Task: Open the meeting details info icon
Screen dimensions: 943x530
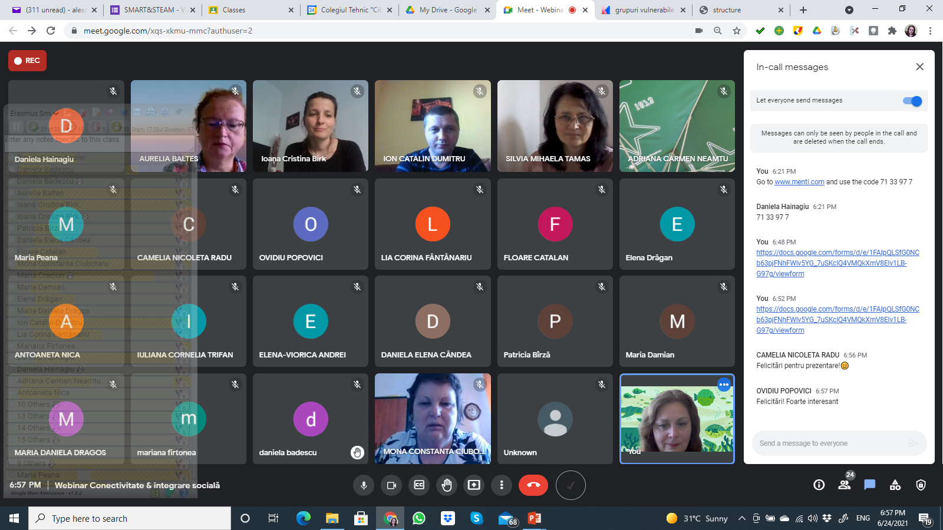Action: point(819,485)
